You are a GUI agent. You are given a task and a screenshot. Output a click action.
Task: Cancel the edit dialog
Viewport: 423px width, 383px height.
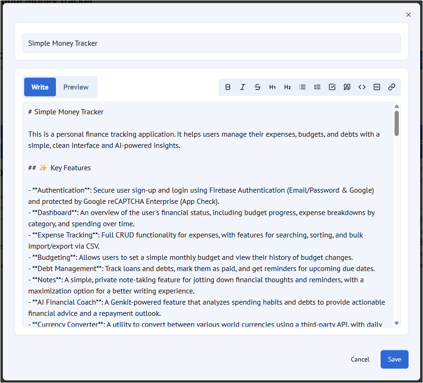(x=360, y=360)
